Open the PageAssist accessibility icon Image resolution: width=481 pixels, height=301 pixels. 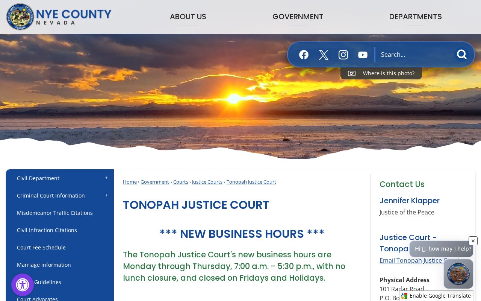(x=23, y=285)
